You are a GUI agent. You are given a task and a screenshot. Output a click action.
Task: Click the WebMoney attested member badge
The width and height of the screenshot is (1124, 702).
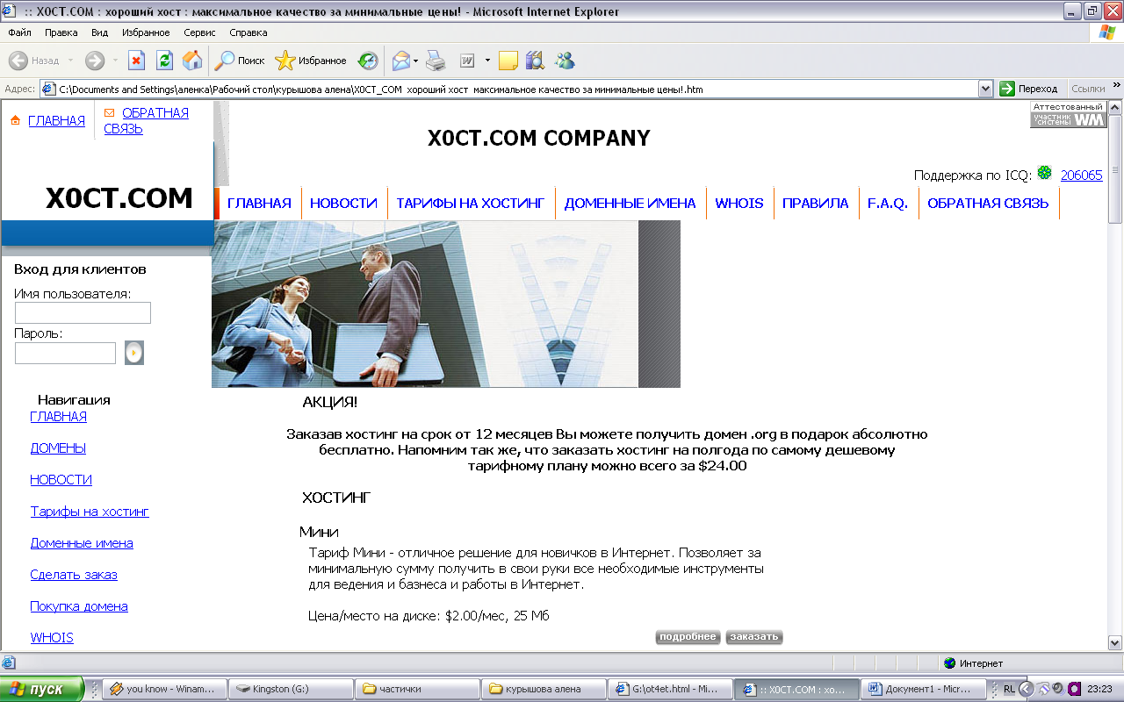1068,115
